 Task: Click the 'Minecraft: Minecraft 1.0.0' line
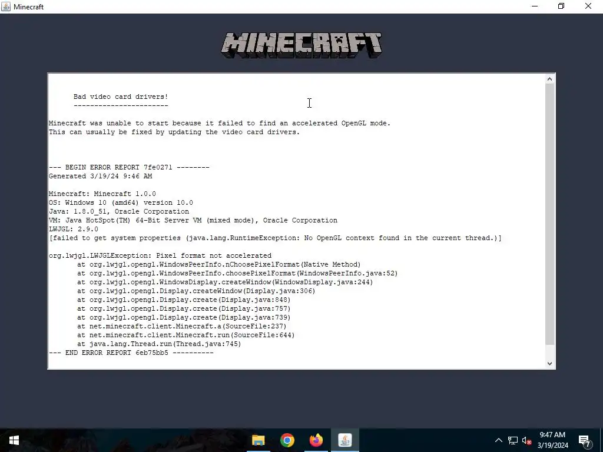click(102, 194)
